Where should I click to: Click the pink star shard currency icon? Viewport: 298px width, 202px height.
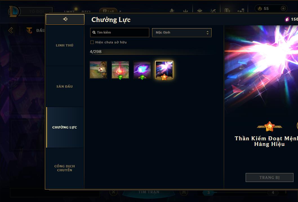point(287,19)
